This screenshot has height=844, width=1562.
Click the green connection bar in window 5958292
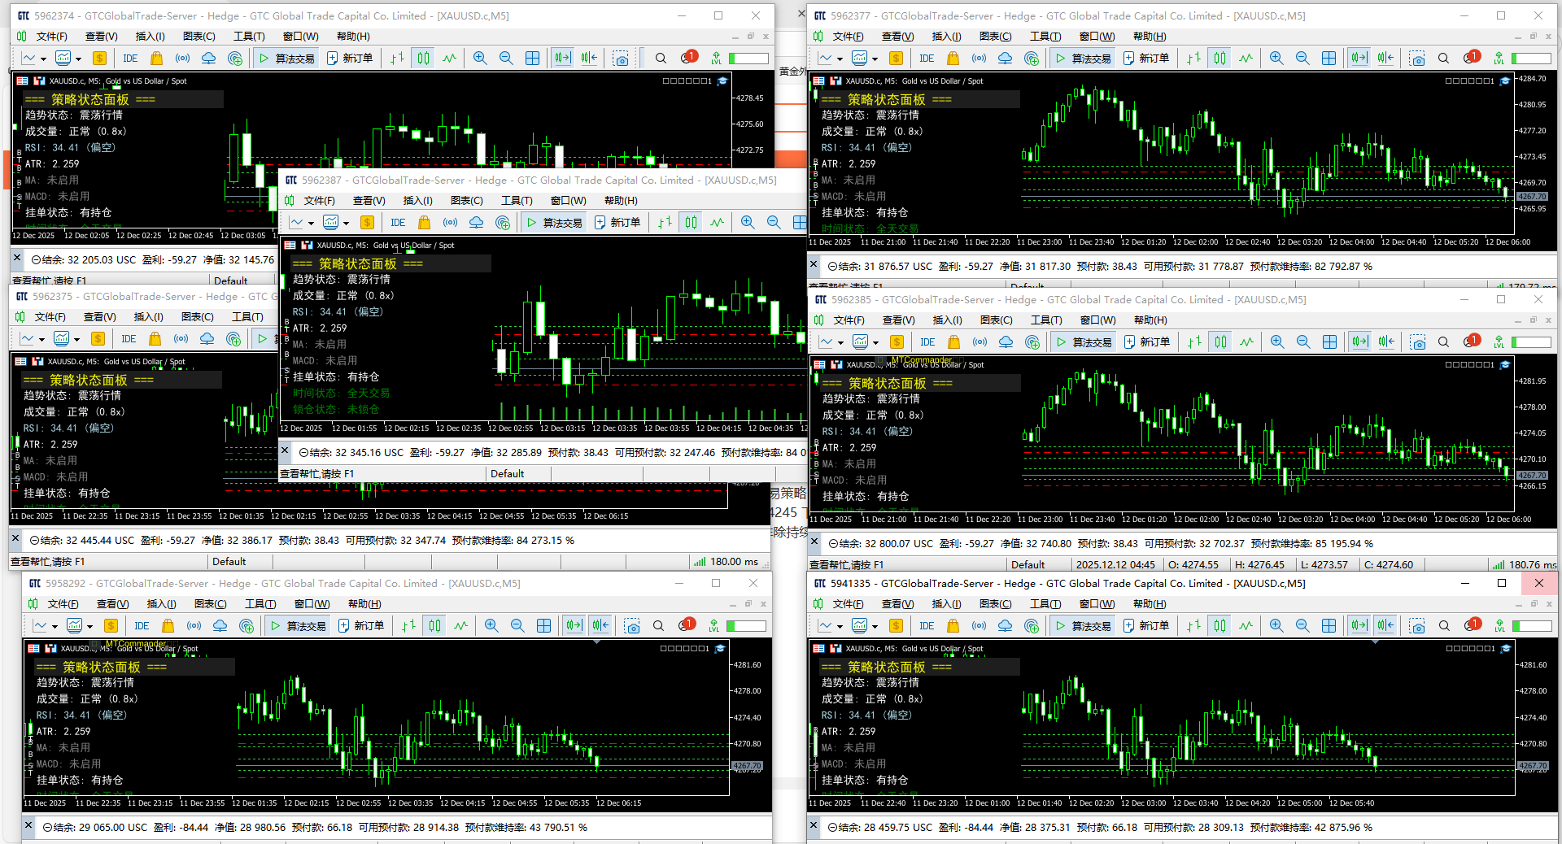(x=746, y=626)
